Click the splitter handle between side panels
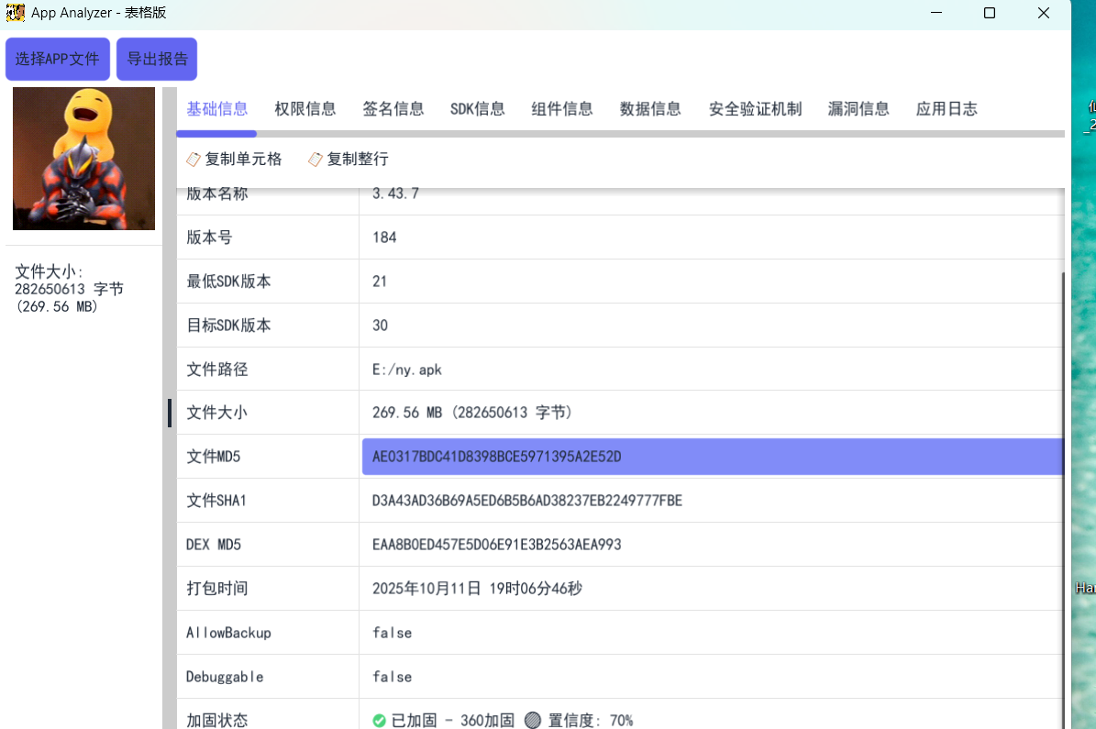The height and width of the screenshot is (729, 1096). (170, 412)
